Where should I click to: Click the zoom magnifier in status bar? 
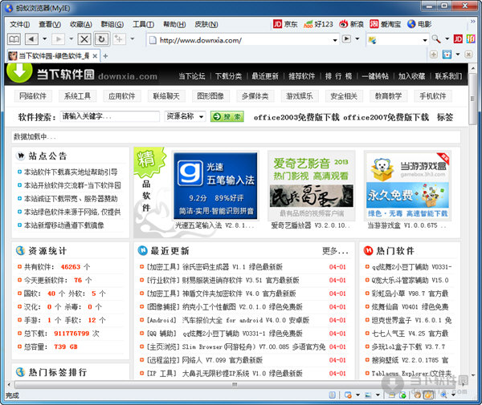pyautogui.click(x=443, y=395)
